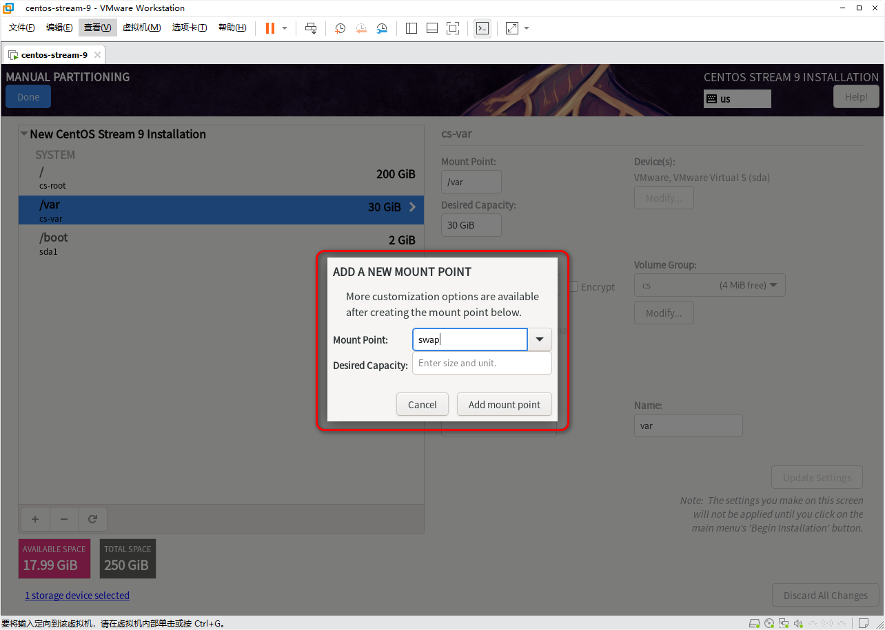
Task: Click the Mount Point field containing swap
Action: coord(470,339)
